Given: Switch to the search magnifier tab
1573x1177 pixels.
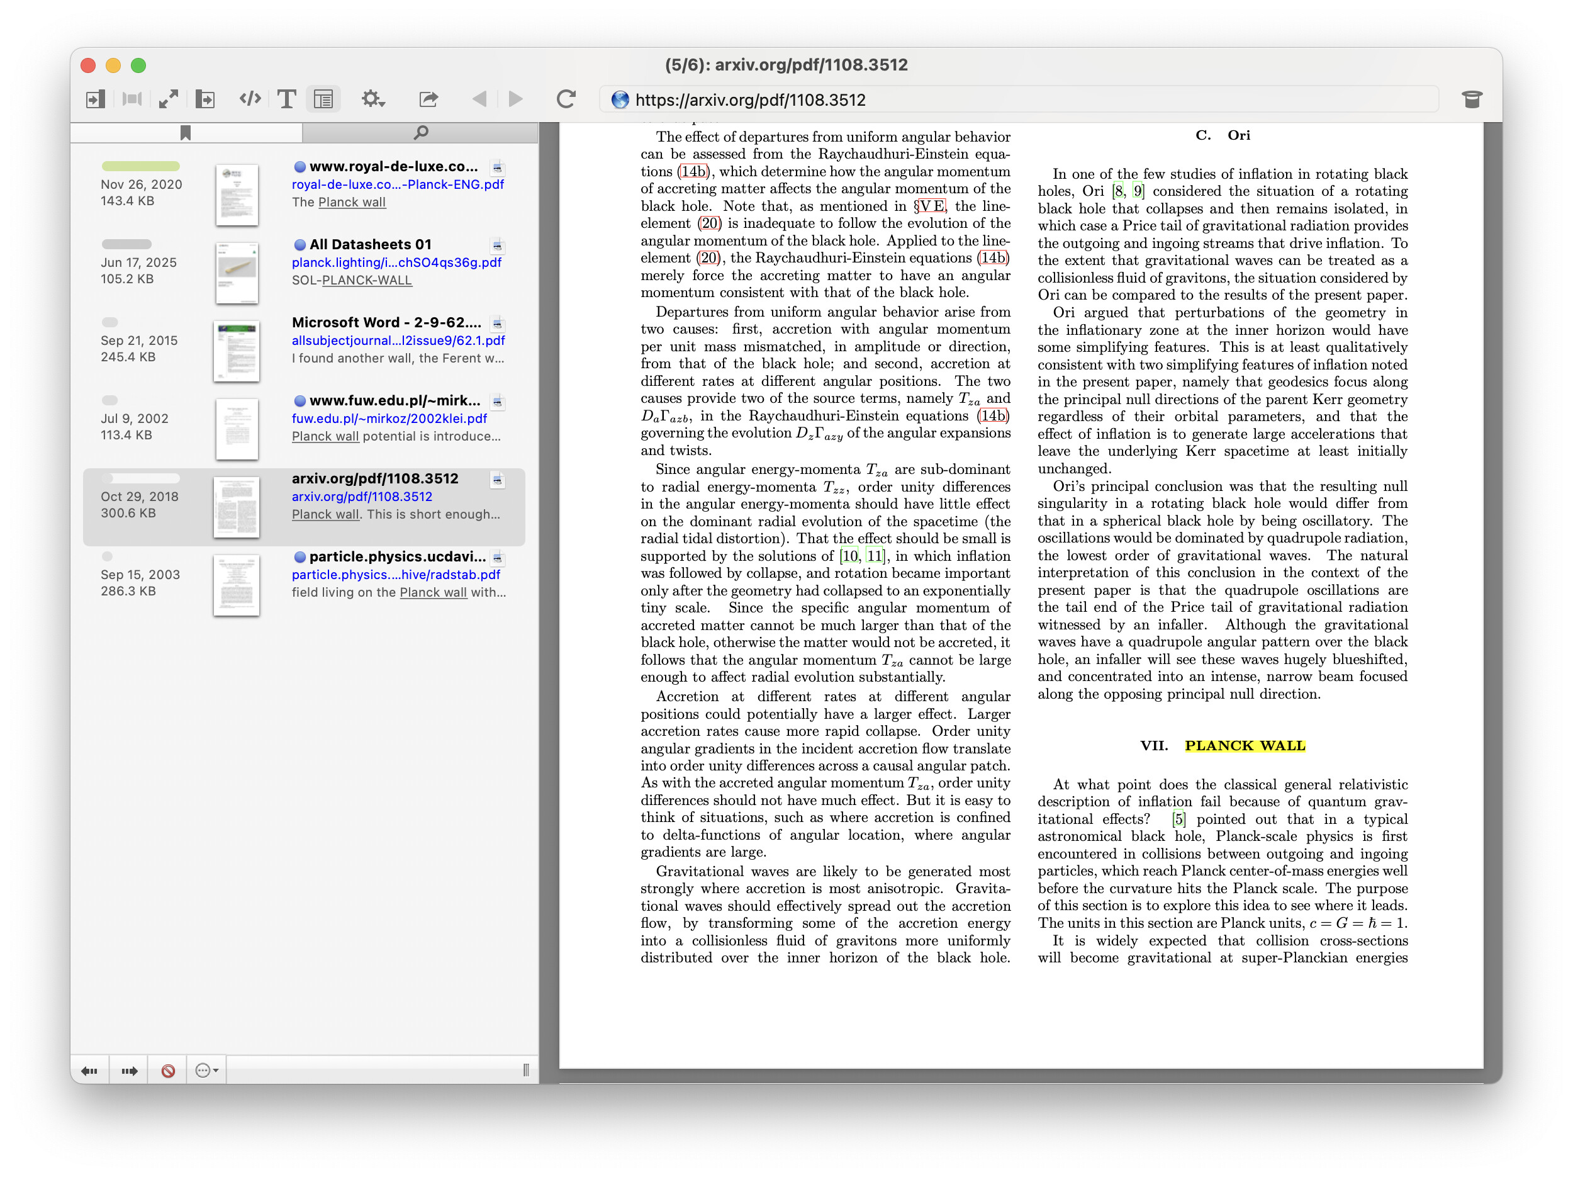Looking at the screenshot, I should (x=421, y=132).
